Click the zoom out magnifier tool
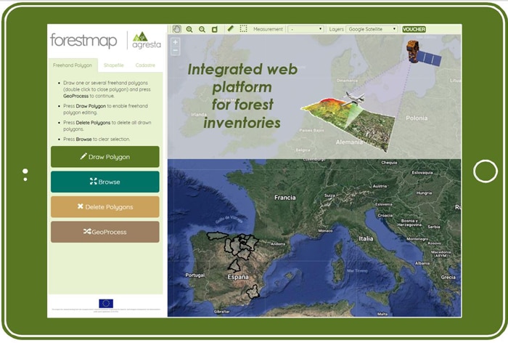This screenshot has width=508, height=343. coord(202,29)
